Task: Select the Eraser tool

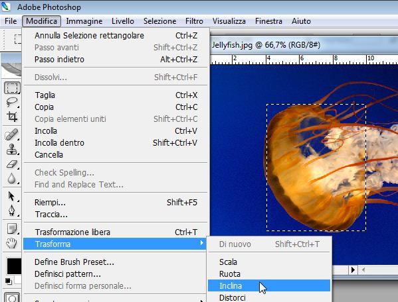Action: [x=12, y=164]
